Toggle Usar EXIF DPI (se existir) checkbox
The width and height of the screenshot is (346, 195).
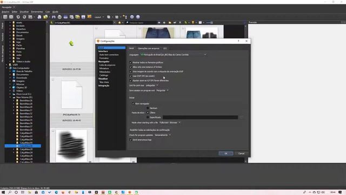[131, 76]
